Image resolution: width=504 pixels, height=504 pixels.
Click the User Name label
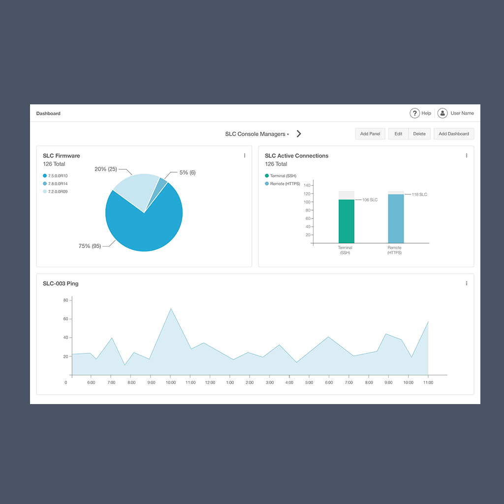462,113
